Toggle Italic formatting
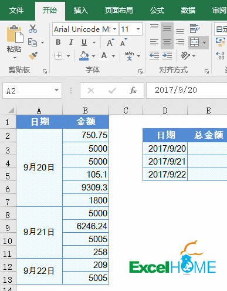The height and width of the screenshot is (291, 227). 71,42
